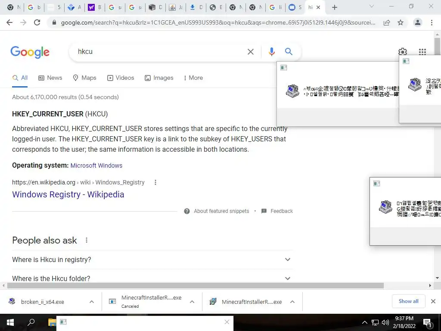
Task: Show hidden system tray icons
Action: [x=364, y=322]
